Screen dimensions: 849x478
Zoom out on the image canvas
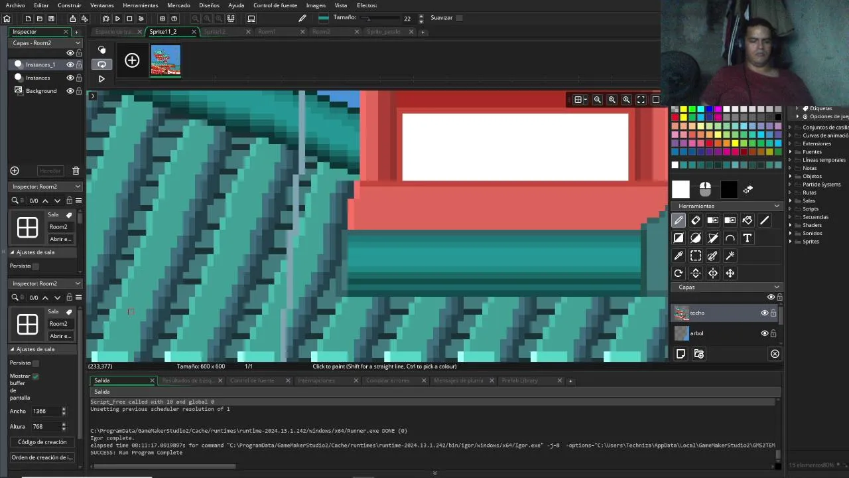pos(597,100)
